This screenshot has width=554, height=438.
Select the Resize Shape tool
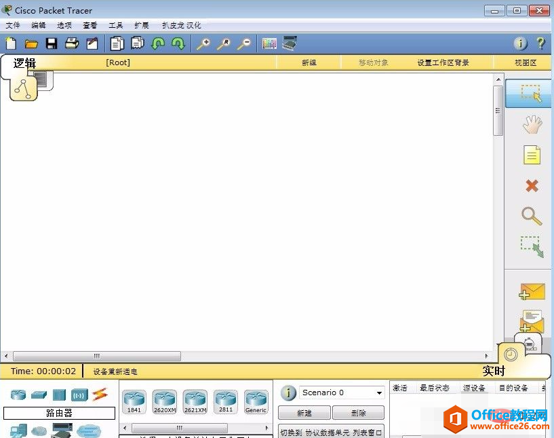click(x=532, y=247)
